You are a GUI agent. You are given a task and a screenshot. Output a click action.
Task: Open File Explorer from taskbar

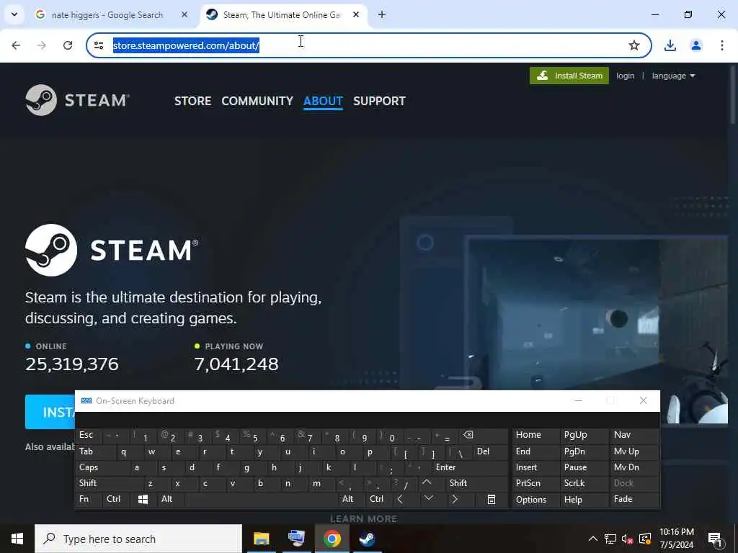pyautogui.click(x=261, y=539)
